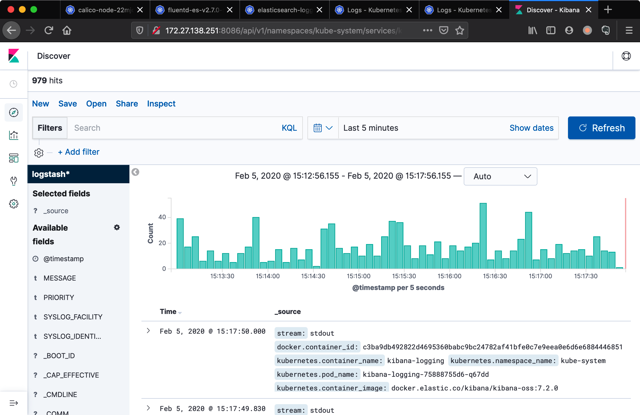The height and width of the screenshot is (415, 640).
Task: Open available fields settings gear
Action: pyautogui.click(x=117, y=227)
